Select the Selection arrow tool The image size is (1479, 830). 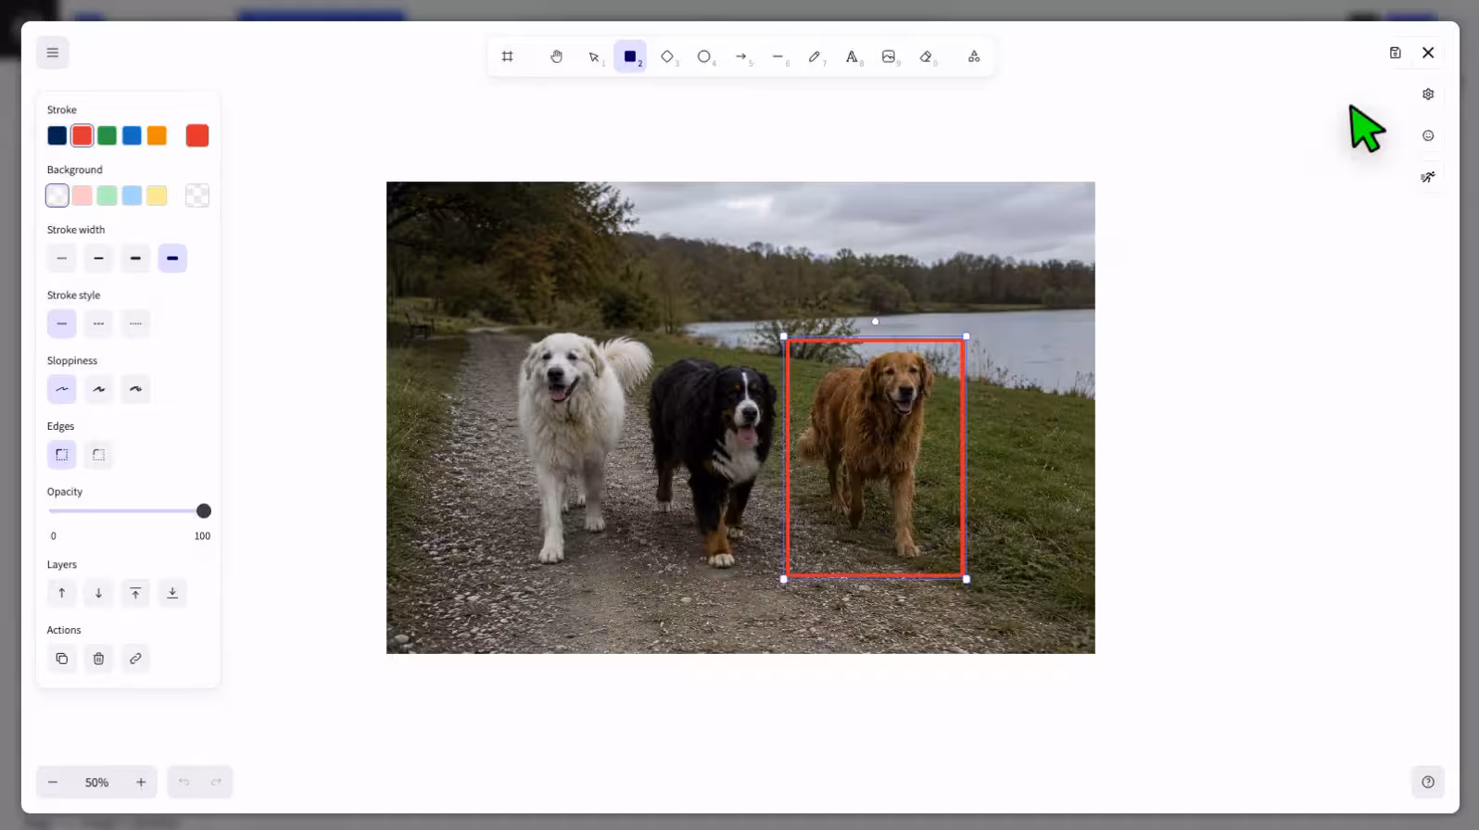[x=594, y=57]
